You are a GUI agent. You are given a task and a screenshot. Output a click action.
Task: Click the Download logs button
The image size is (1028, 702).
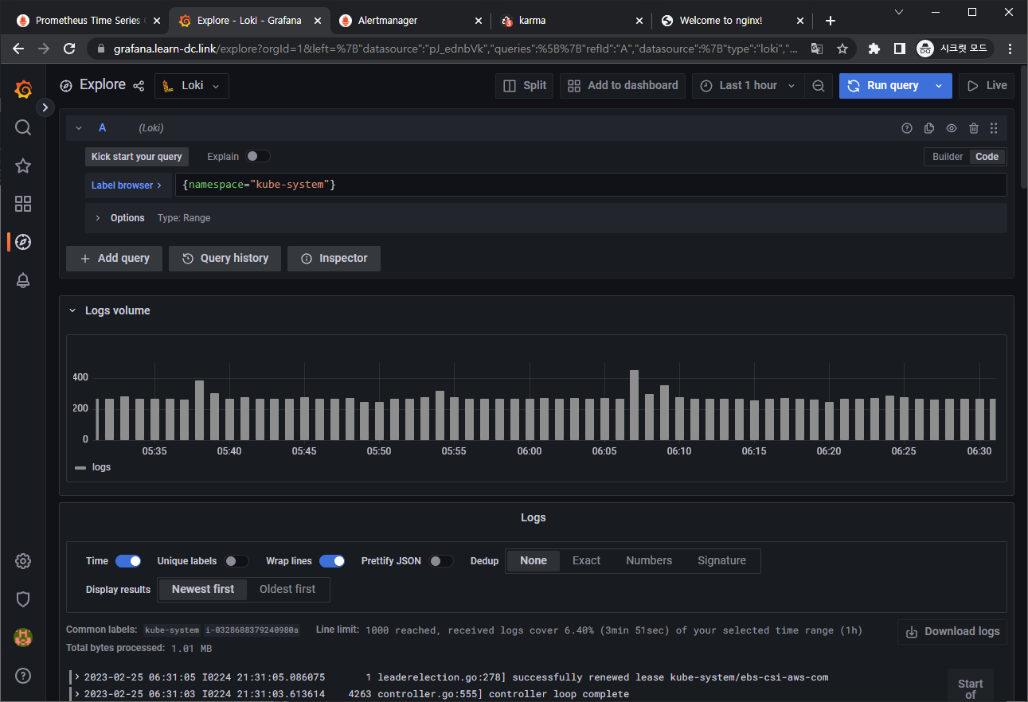(952, 631)
